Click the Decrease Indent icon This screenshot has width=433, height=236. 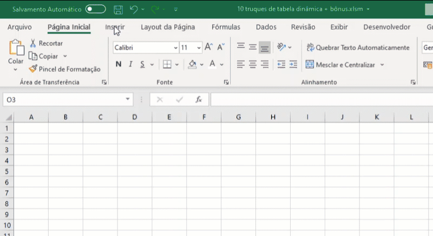pos(281,64)
